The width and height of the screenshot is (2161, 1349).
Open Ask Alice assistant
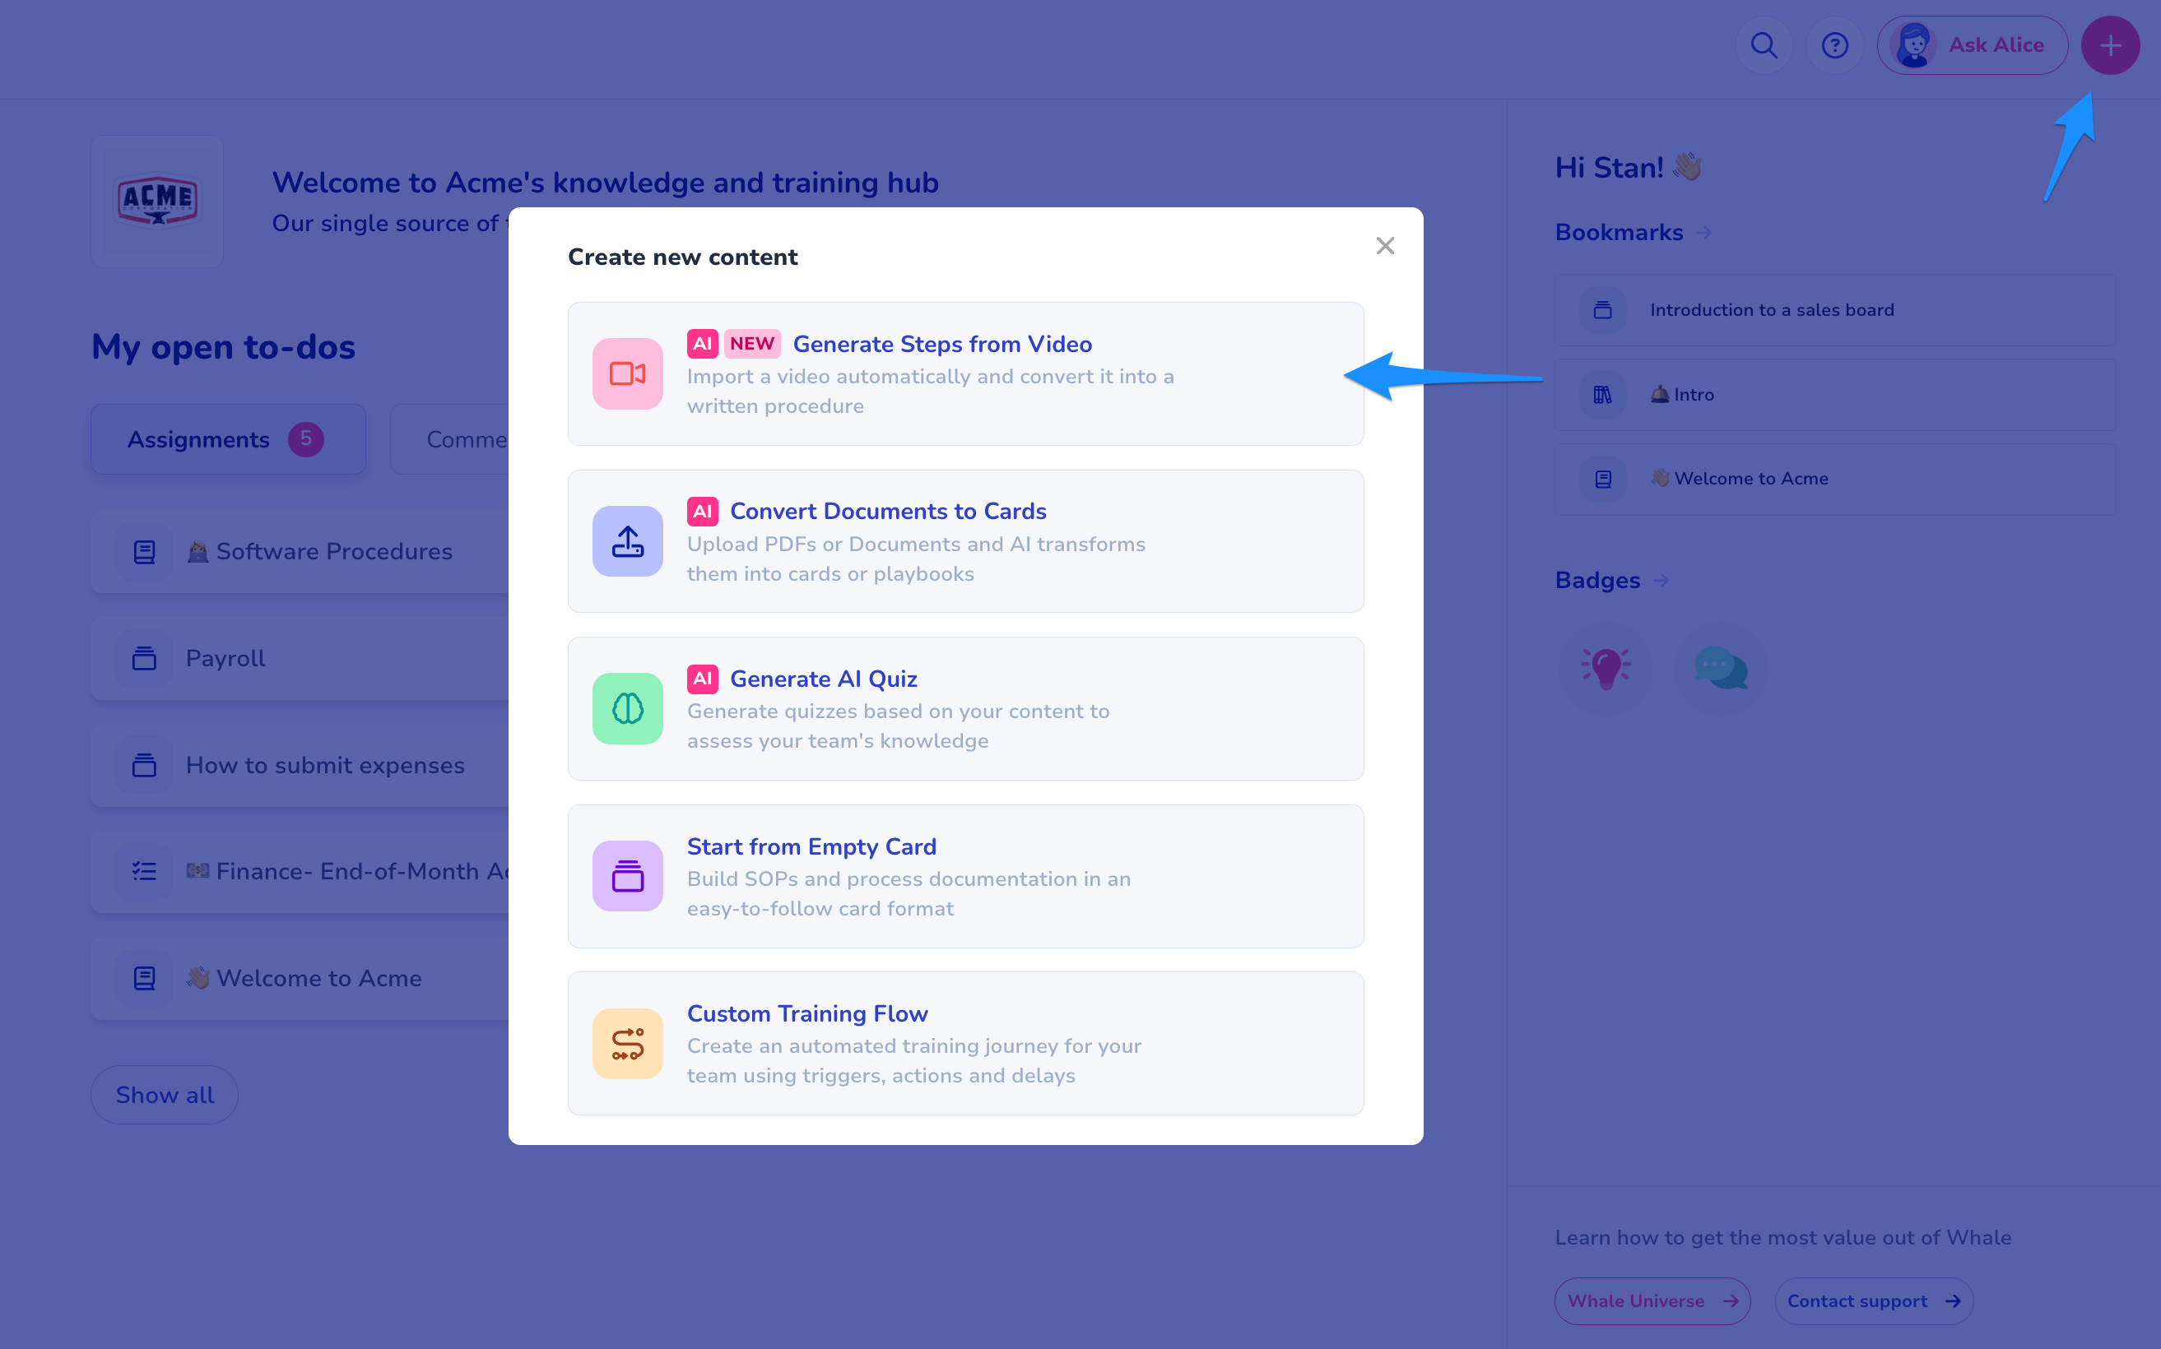tap(1972, 45)
